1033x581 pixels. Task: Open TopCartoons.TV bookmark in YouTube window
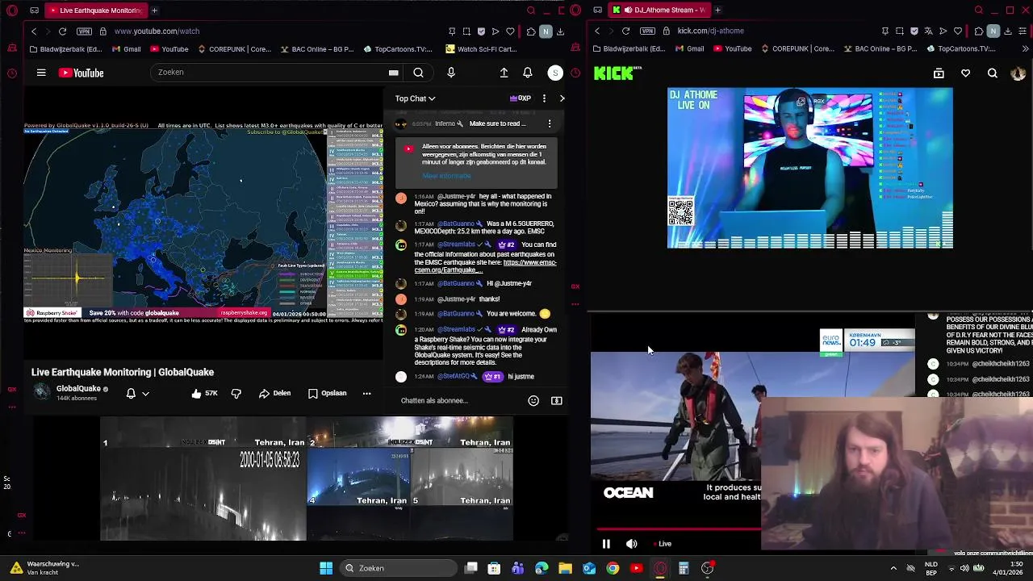click(x=398, y=49)
